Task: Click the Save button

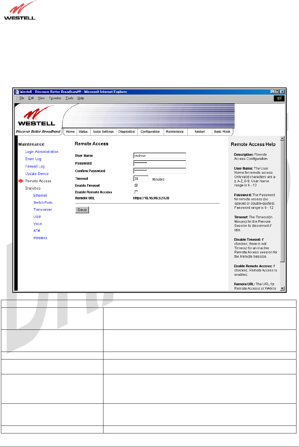Action: (x=82, y=210)
